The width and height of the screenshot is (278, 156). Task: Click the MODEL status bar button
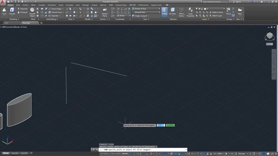pyautogui.click(x=125, y=154)
